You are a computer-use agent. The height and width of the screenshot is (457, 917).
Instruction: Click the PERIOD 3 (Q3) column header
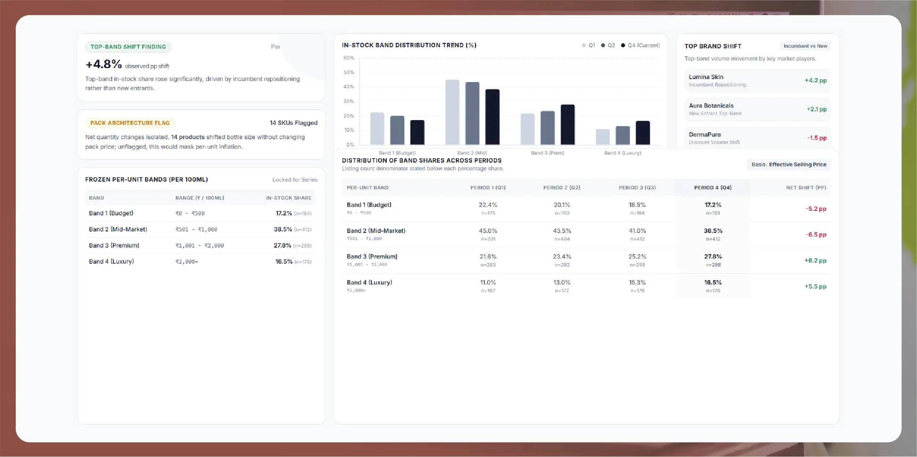[x=637, y=188]
